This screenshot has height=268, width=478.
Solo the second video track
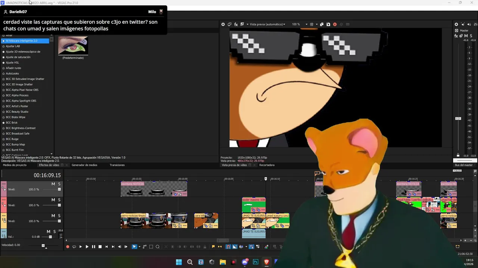(x=59, y=200)
